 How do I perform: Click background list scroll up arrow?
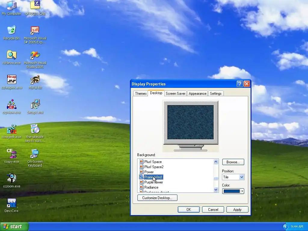pyautogui.click(x=216, y=162)
